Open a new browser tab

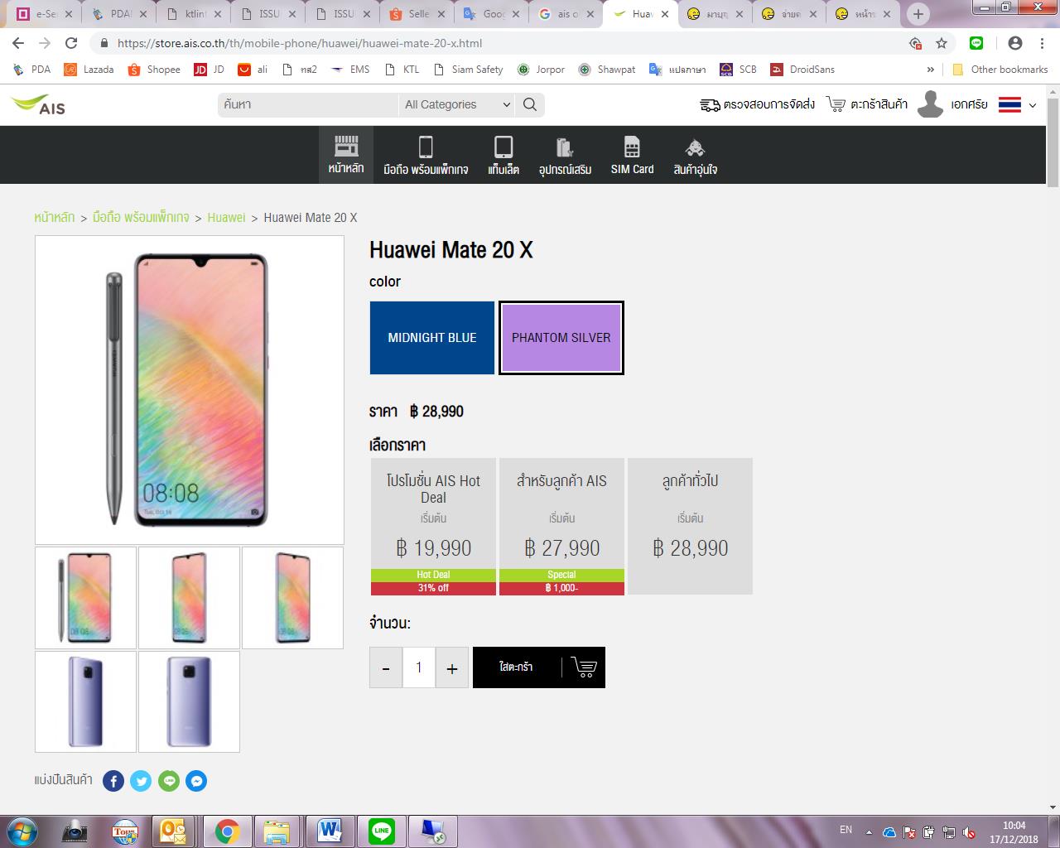[x=918, y=14]
